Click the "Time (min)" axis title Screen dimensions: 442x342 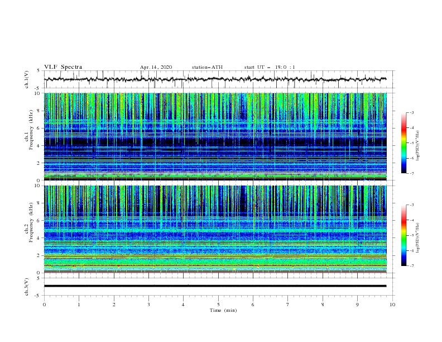click(223, 310)
